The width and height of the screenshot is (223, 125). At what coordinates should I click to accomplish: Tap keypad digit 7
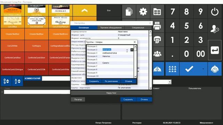(x=172, y=11)
